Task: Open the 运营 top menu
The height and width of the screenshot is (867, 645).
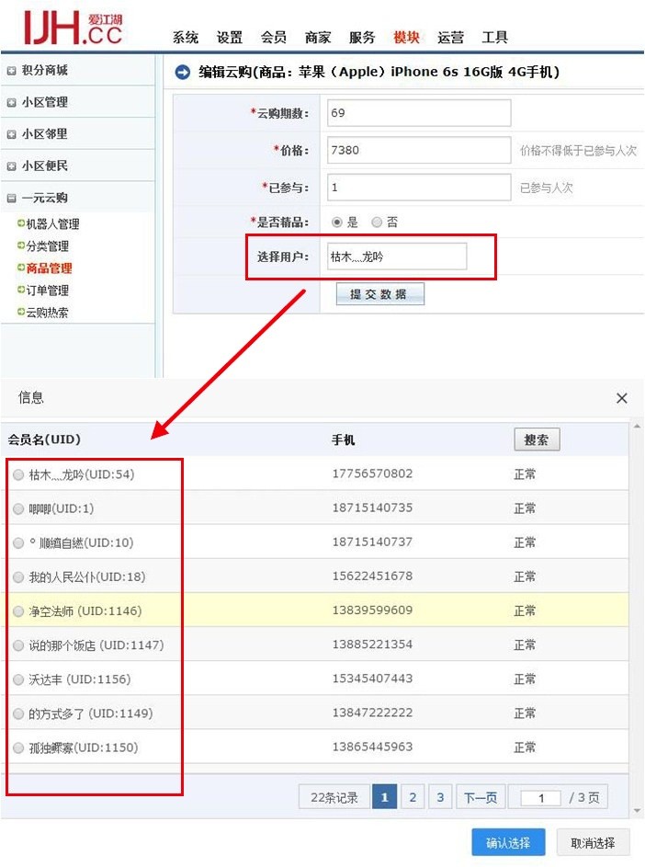Action: [x=450, y=38]
